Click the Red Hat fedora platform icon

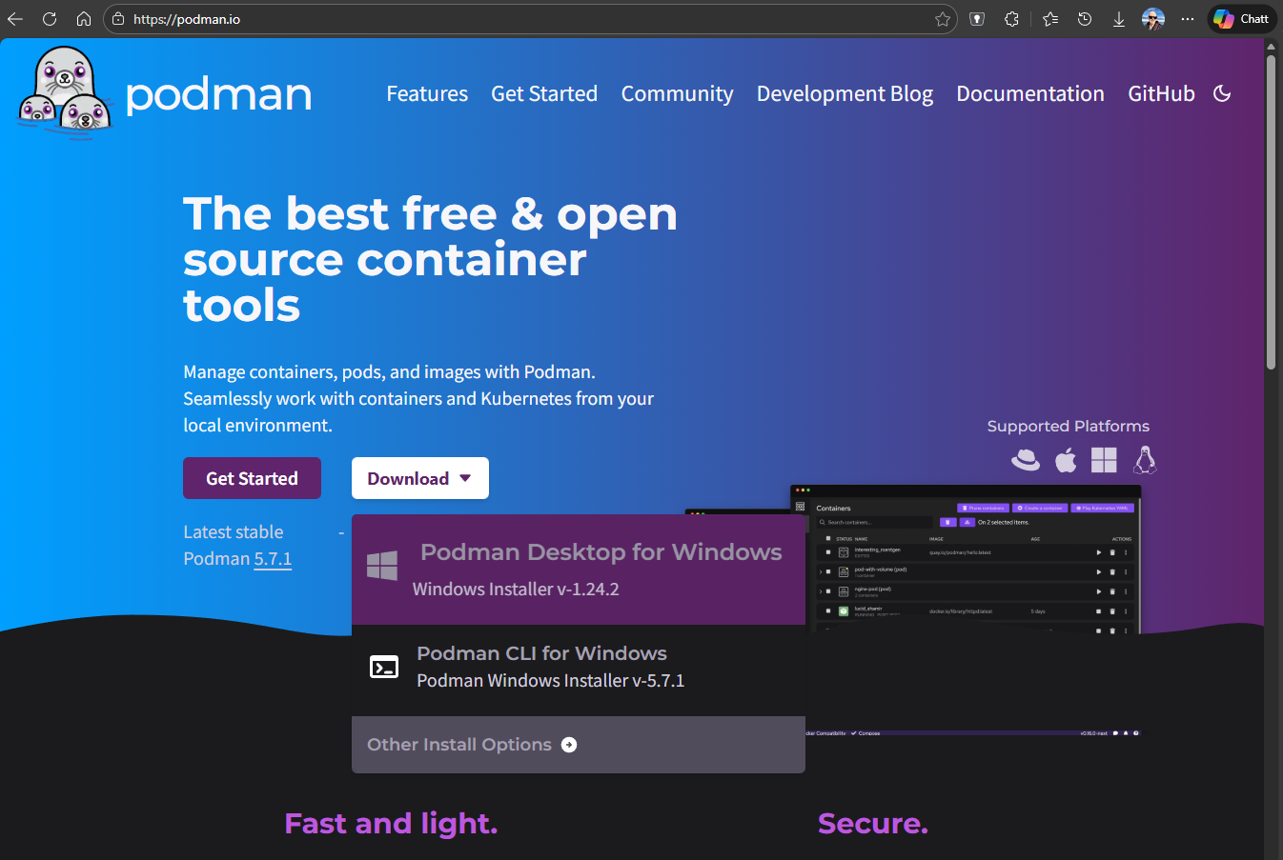coord(1025,460)
